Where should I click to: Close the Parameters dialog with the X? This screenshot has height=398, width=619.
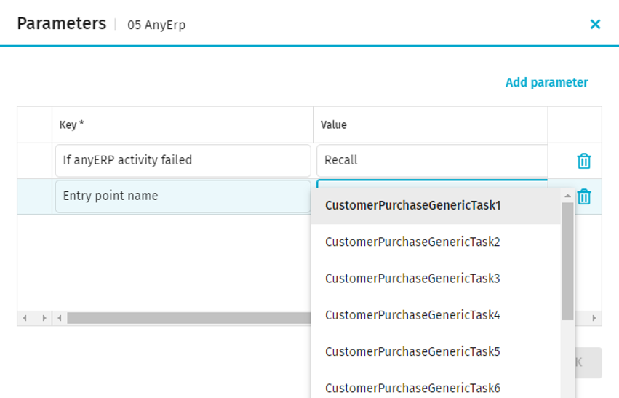595,24
